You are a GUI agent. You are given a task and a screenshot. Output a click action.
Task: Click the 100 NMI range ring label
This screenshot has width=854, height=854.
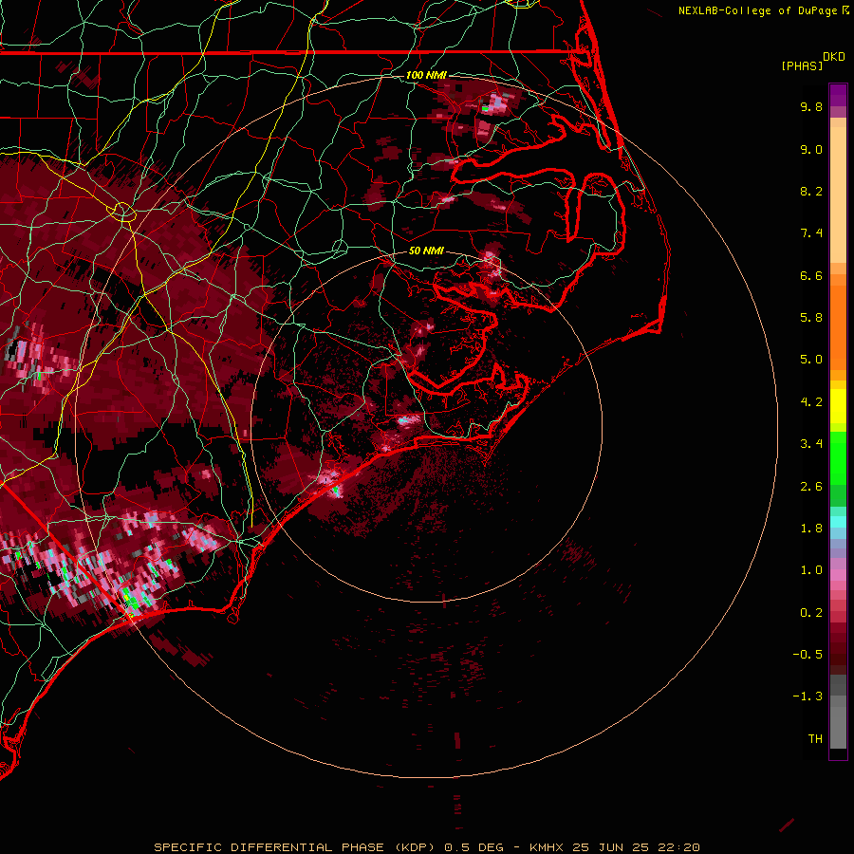(426, 75)
